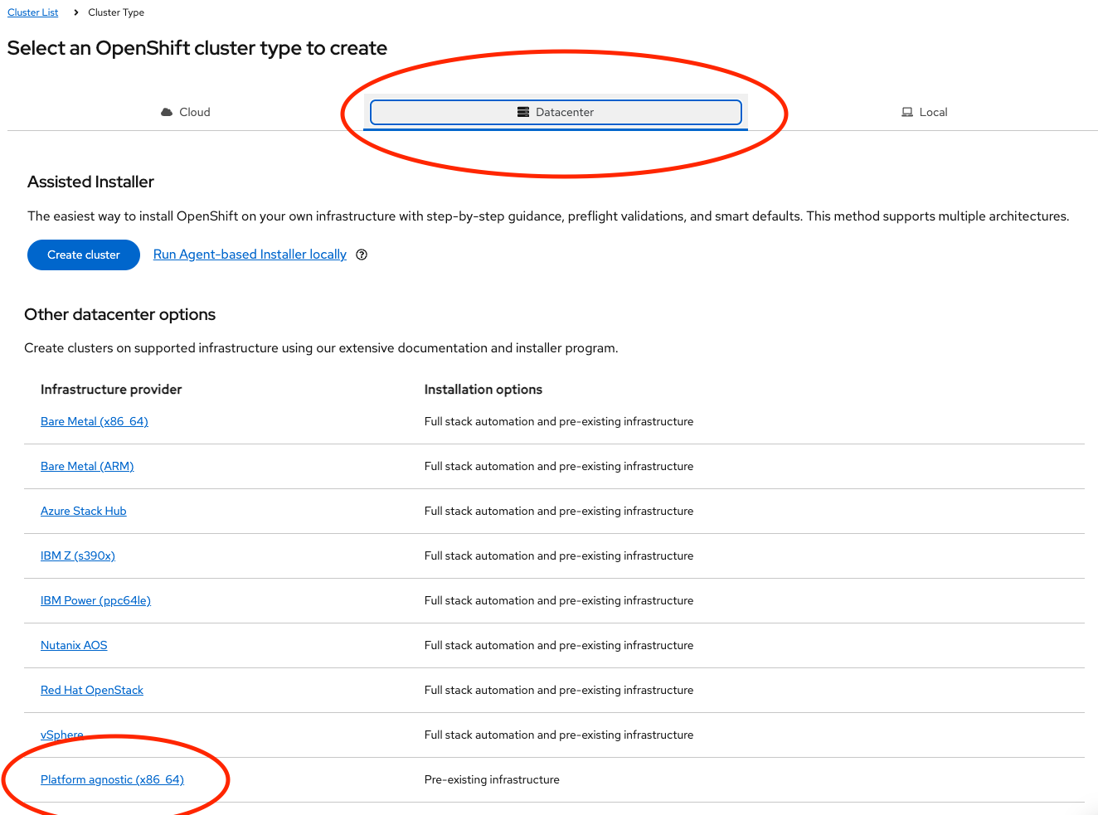Switch to the Cloud tab
Image resolution: width=1098 pixels, height=815 pixels.
tap(186, 112)
